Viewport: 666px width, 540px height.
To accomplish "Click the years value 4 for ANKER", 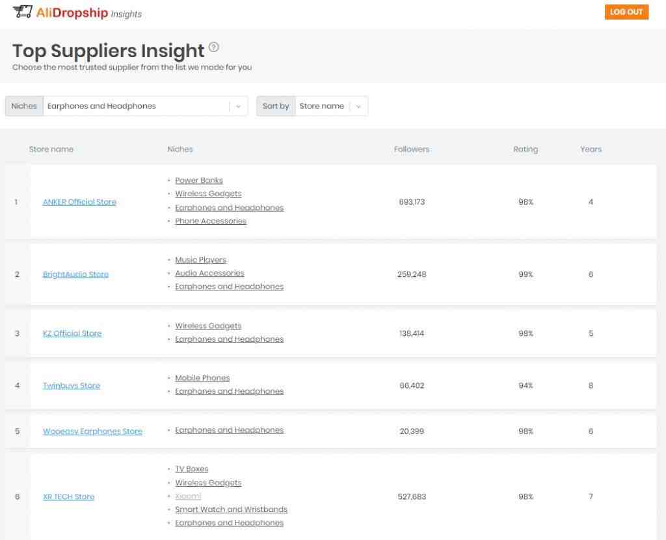I will (591, 202).
